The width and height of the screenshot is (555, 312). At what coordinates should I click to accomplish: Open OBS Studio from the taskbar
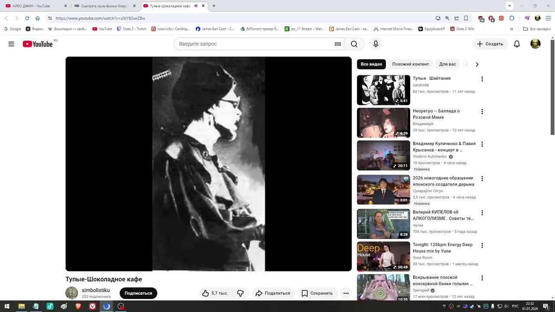point(121,306)
